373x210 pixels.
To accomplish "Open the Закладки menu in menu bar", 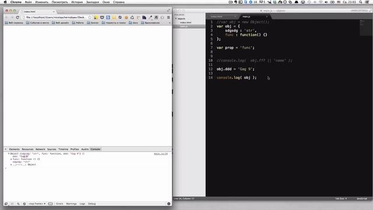I will tap(93, 2).
